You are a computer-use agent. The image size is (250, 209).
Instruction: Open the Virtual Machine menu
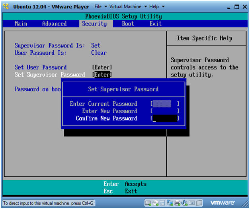[125, 6]
